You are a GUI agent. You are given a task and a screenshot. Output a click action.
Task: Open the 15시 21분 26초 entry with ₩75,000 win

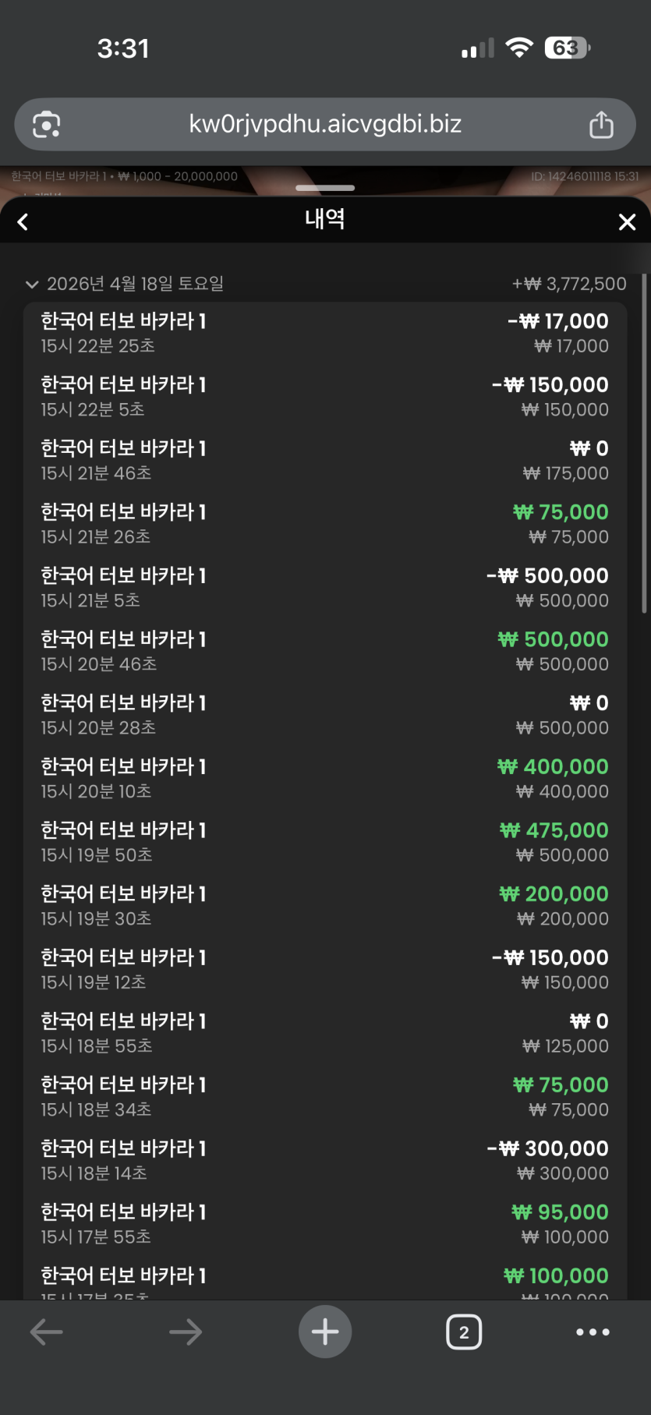tap(325, 524)
